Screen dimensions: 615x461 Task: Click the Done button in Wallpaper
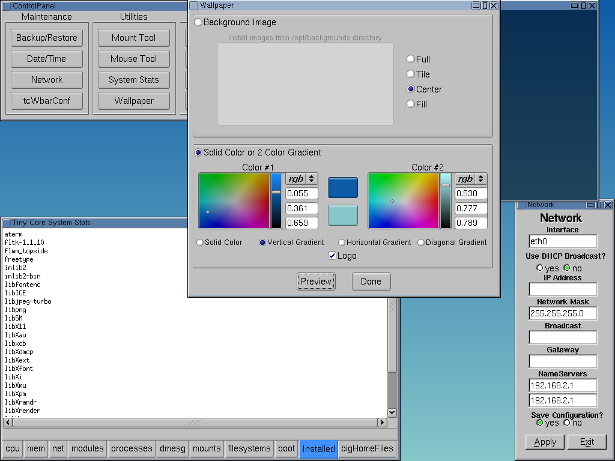click(x=371, y=282)
